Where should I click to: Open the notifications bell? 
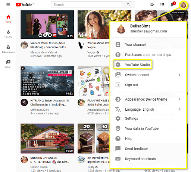(x=172, y=5)
